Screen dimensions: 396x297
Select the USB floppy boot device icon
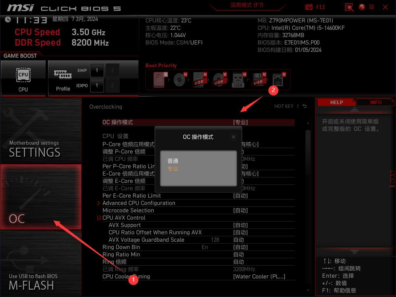(259, 80)
